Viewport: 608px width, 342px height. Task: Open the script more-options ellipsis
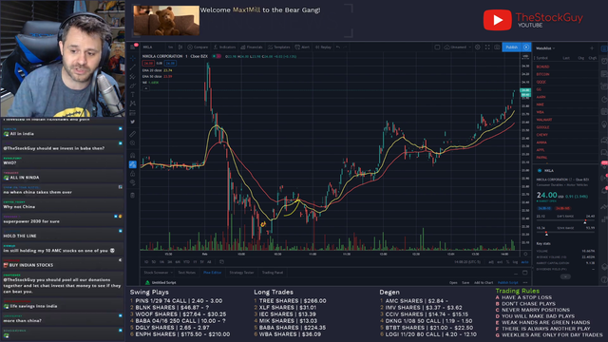525,283
